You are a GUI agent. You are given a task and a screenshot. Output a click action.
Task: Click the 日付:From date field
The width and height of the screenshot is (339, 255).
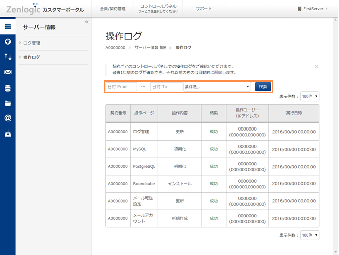point(121,87)
